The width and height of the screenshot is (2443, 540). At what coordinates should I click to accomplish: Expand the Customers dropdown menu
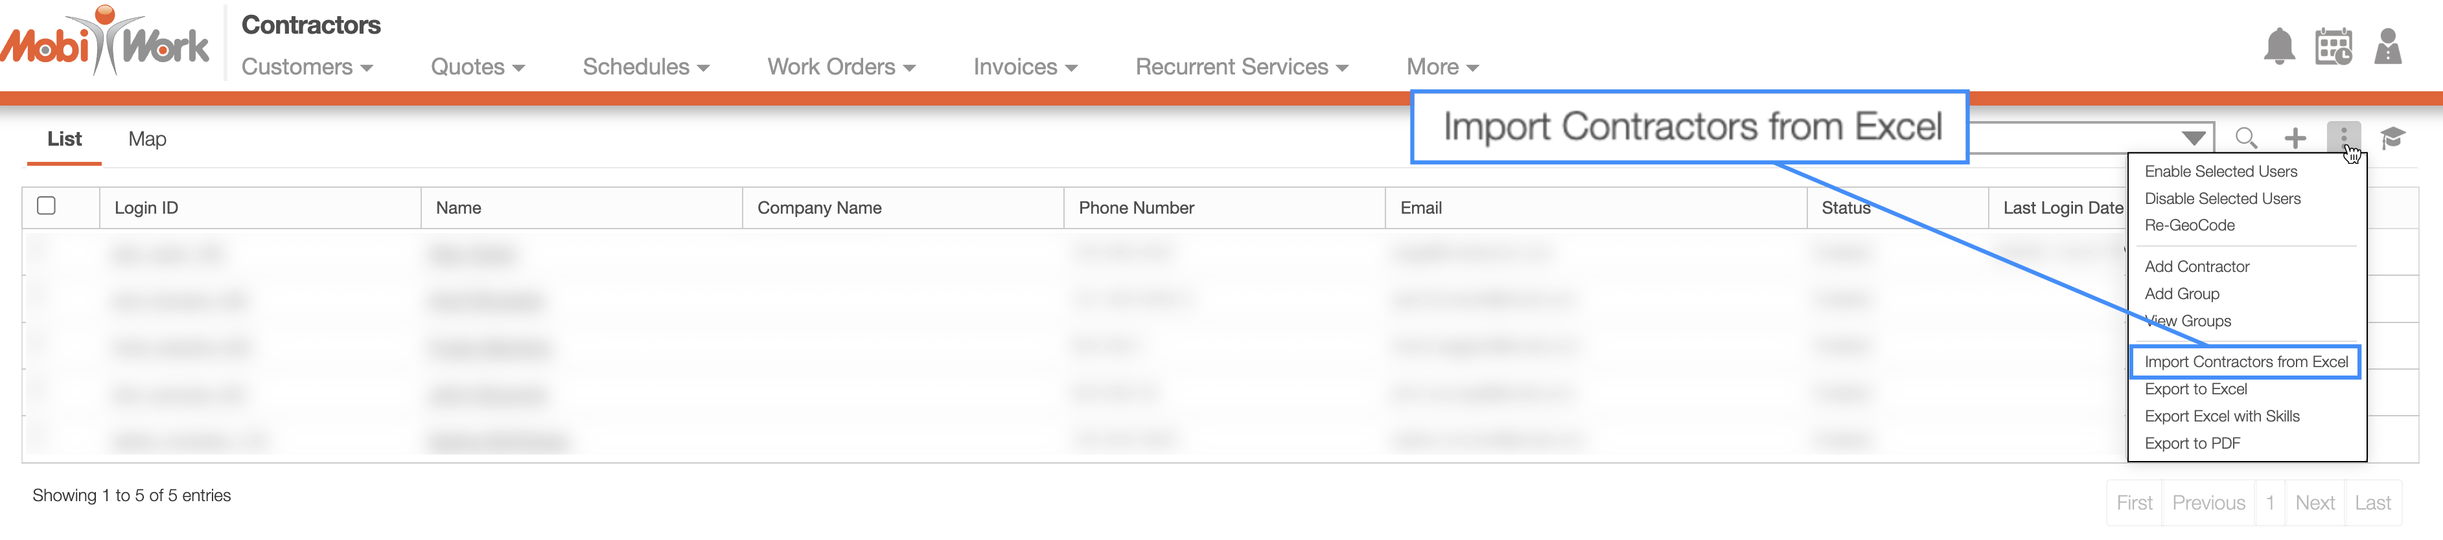pyautogui.click(x=307, y=67)
